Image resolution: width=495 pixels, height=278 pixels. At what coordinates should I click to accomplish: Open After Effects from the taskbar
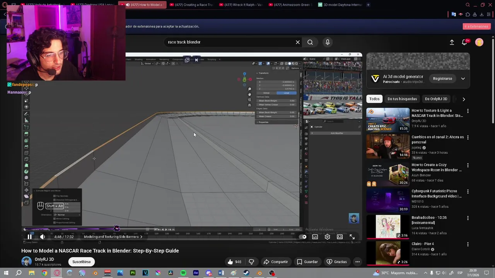click(196, 273)
